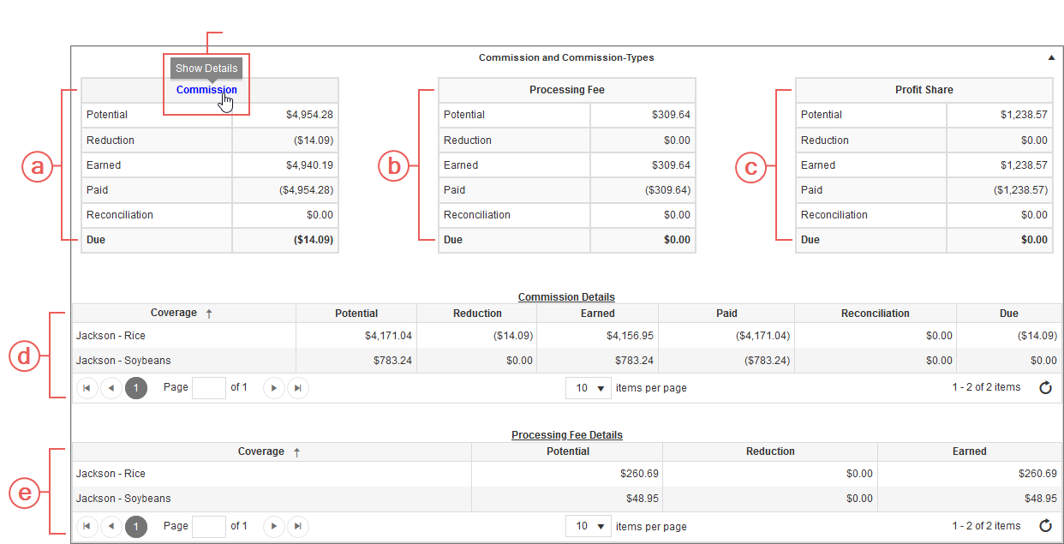Click the page number field in Commission Details
The image size is (1064, 544).
209,388
